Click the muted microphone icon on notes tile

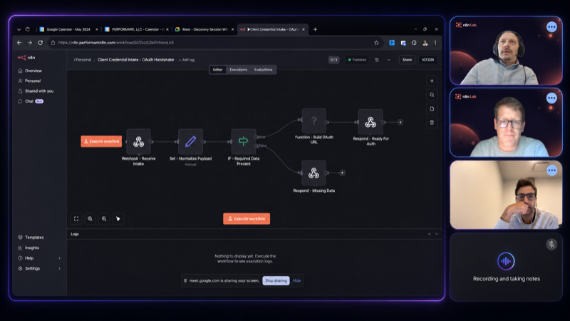(551, 244)
